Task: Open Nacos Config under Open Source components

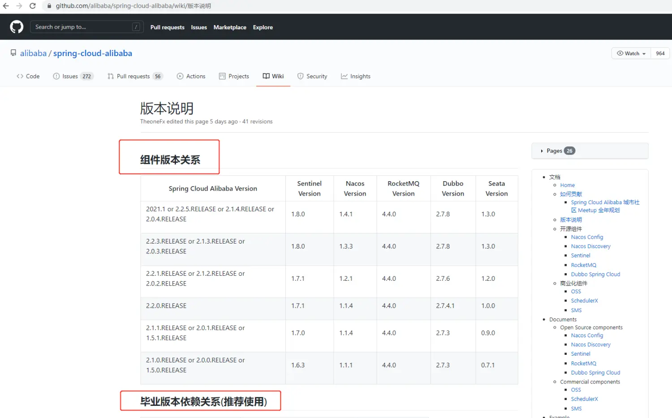Action: [x=587, y=335]
